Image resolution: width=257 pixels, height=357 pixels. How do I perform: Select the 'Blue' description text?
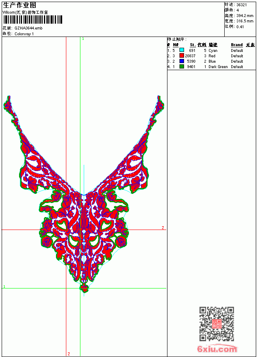tap(212, 61)
